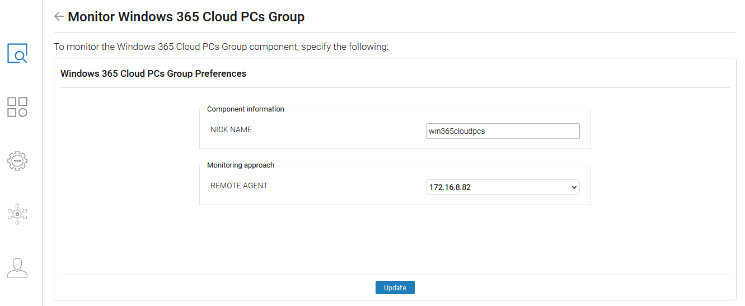Viewport: 745px width, 306px height.
Task: Go back using the left arrow
Action: (59, 17)
